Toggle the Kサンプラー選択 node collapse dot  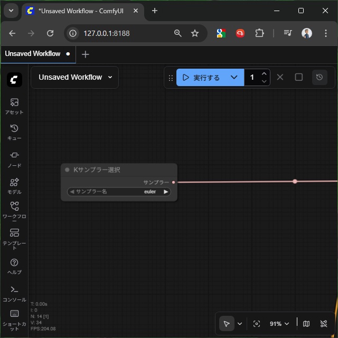[x=67, y=170]
